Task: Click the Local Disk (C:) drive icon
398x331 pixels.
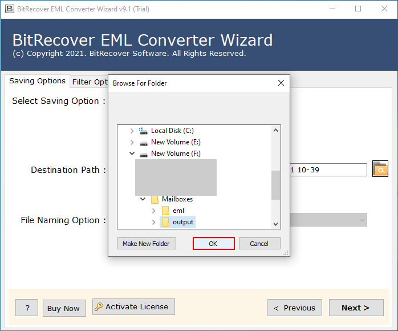Action: [144, 131]
